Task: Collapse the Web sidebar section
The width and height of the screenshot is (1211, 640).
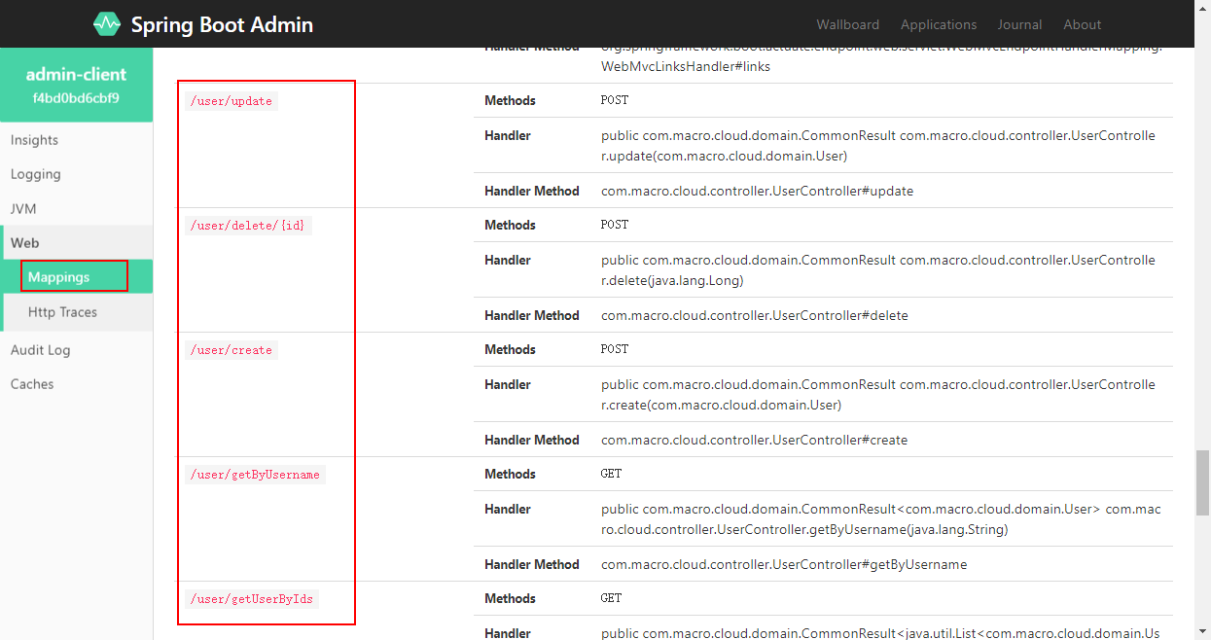Action: pyautogui.click(x=76, y=242)
